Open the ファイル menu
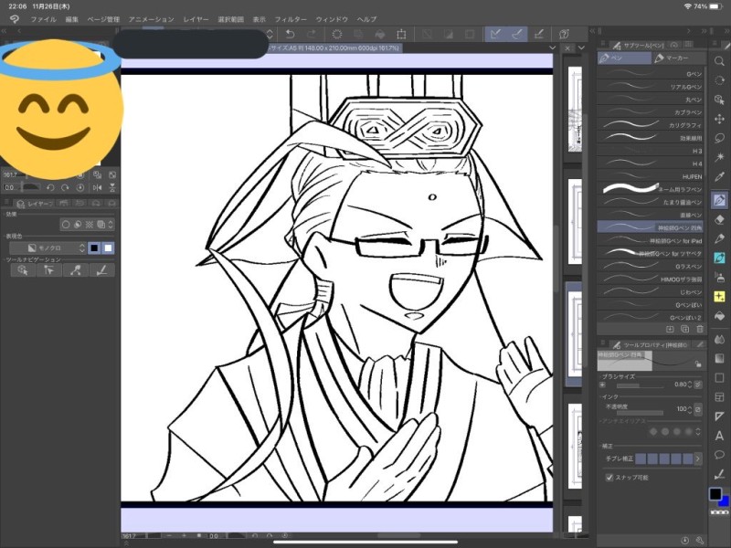731x548 pixels. [x=43, y=19]
